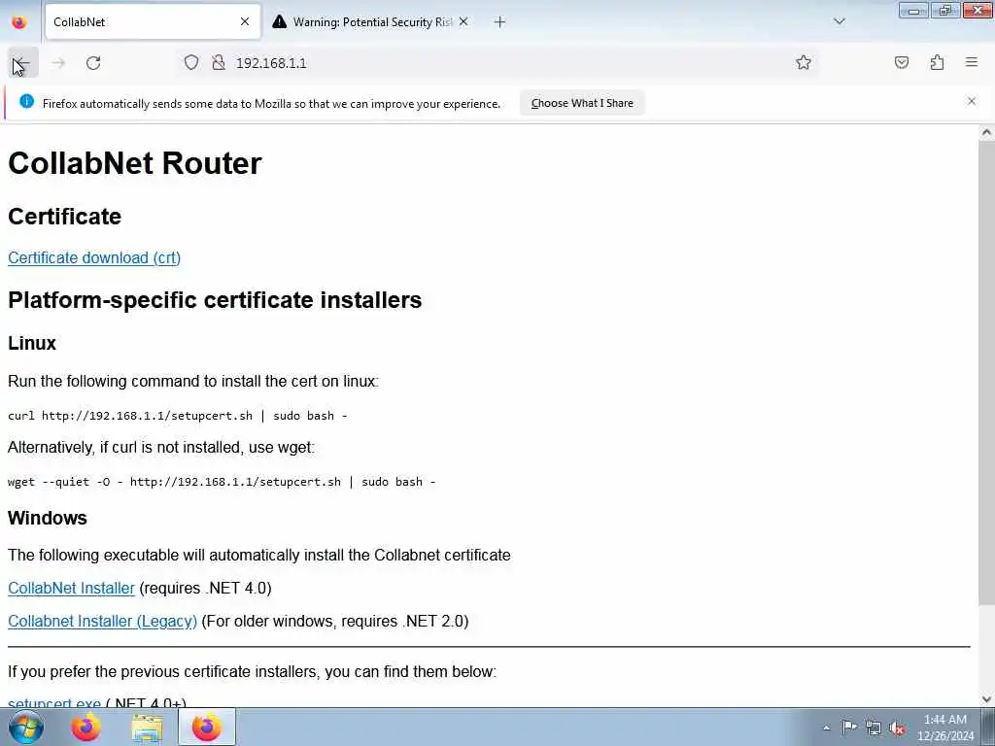Open Collabnet Installer (Legacy) link
The width and height of the screenshot is (995, 746).
102,621
